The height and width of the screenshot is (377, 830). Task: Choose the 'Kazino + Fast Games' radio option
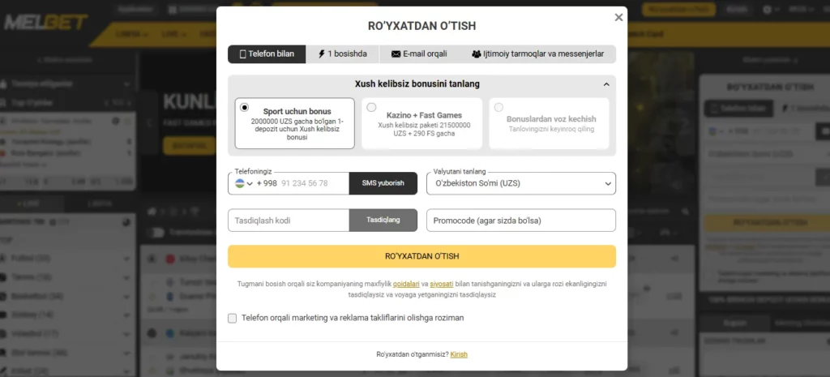[371, 108]
